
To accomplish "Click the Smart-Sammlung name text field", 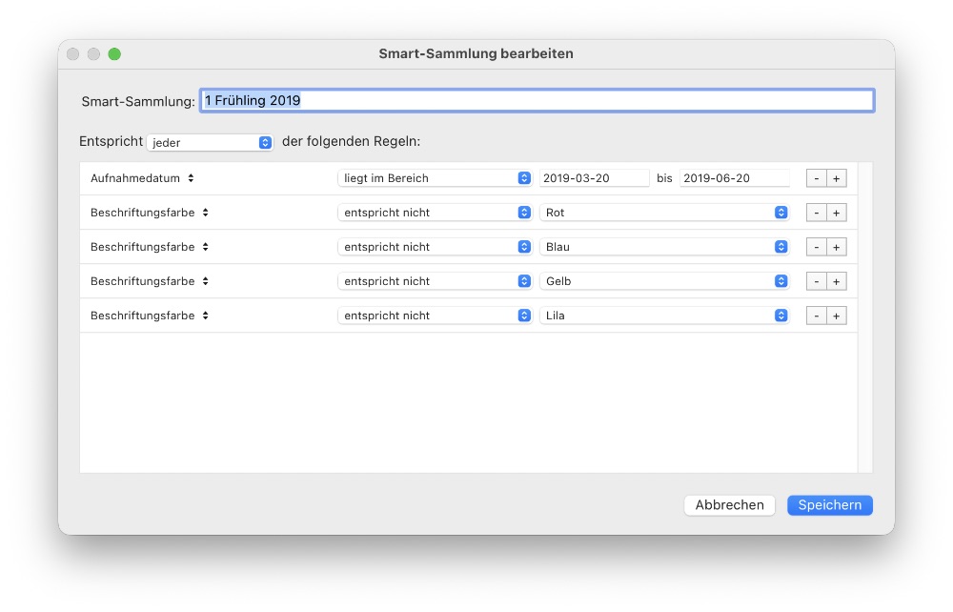I will coord(572,100).
